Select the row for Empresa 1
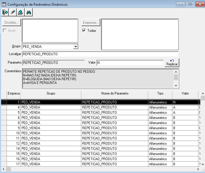The image size is (205, 173). [101, 102]
